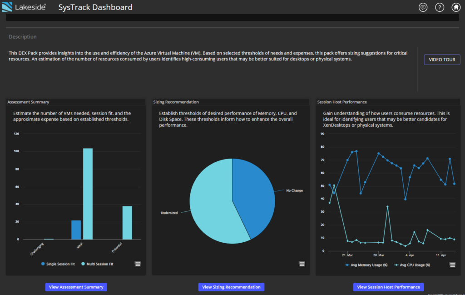465x295 pixels.
Task: Toggle Multi Session Fit legend series
Action: click(97, 264)
